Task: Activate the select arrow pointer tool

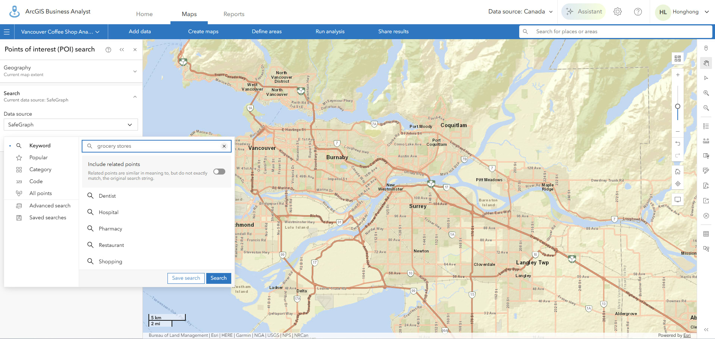Action: [706, 78]
